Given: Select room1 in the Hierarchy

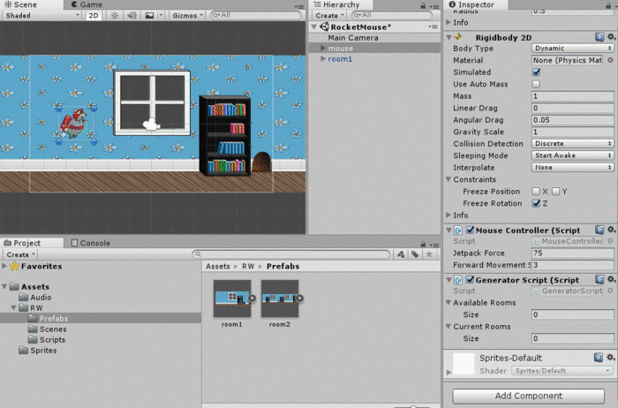Looking at the screenshot, I should [340, 59].
